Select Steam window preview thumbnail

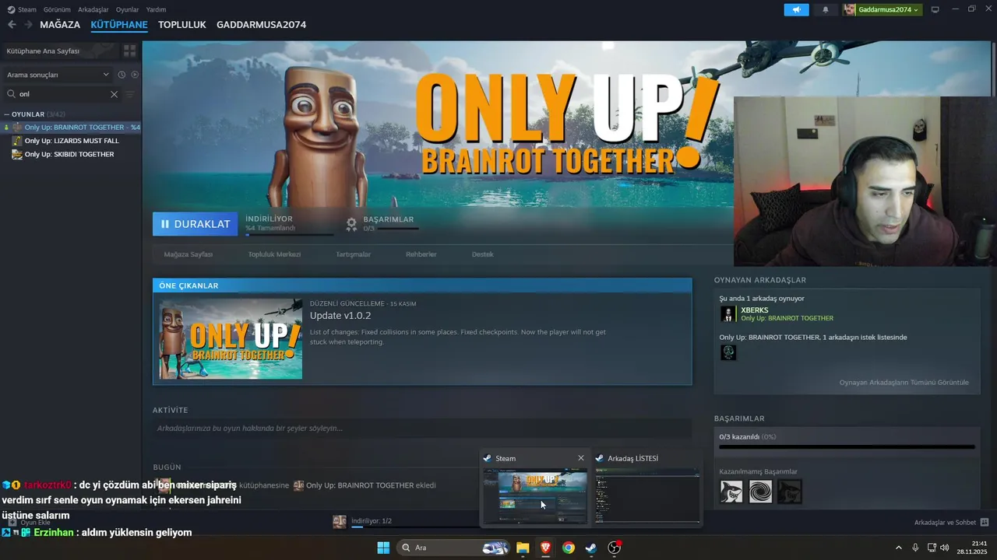point(535,495)
